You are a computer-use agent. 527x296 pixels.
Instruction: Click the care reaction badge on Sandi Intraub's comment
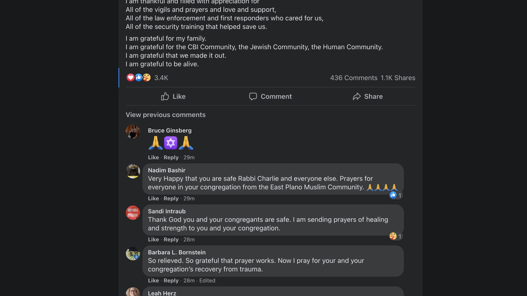[393, 236]
